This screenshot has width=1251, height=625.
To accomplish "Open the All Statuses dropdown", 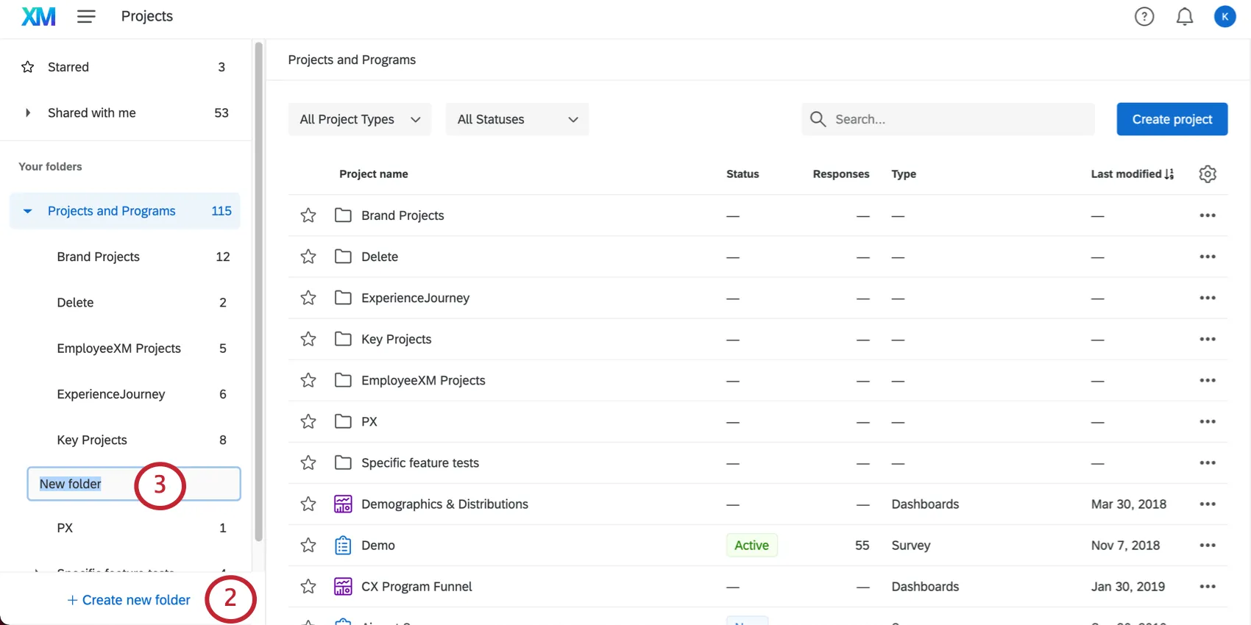I will (x=517, y=119).
